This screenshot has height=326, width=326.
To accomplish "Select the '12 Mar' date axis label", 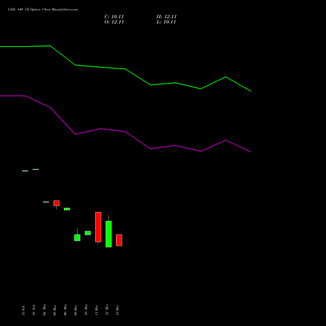I will [107, 310].
